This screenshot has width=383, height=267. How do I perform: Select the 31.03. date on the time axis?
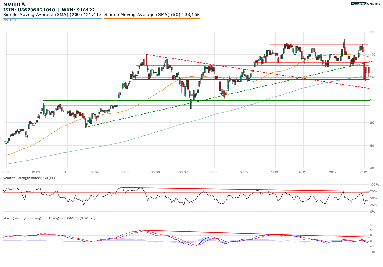click(x=67, y=172)
